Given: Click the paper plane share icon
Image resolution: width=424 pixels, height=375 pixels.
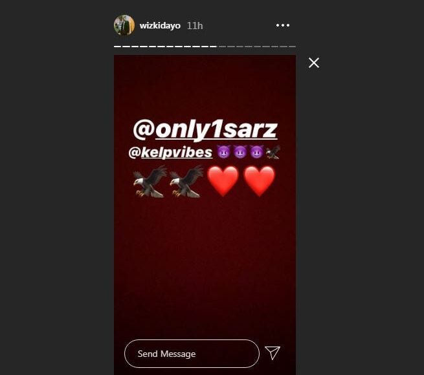Looking at the screenshot, I should (x=273, y=353).
